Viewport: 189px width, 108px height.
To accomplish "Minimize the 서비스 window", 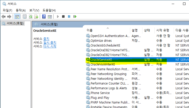I will [173, 4].
